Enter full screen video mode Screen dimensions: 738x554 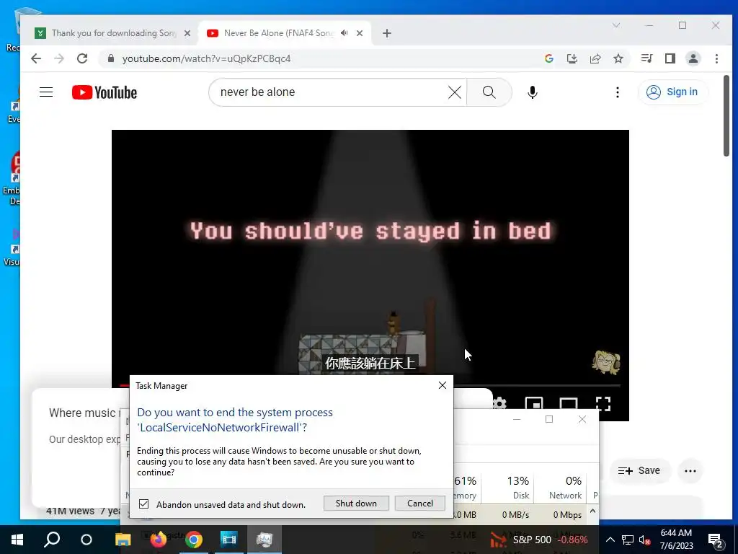pyautogui.click(x=603, y=404)
